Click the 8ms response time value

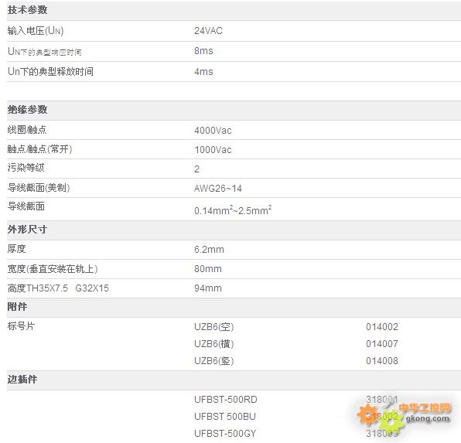point(203,51)
